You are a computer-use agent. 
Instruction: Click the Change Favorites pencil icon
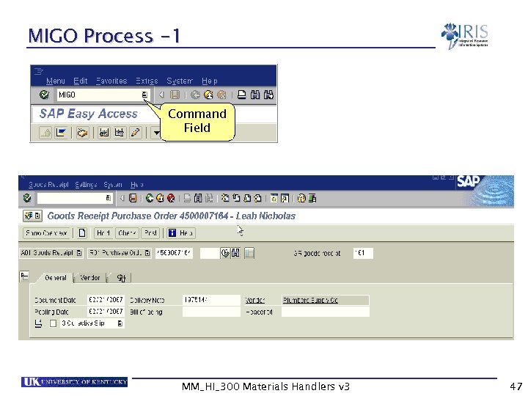point(136,133)
